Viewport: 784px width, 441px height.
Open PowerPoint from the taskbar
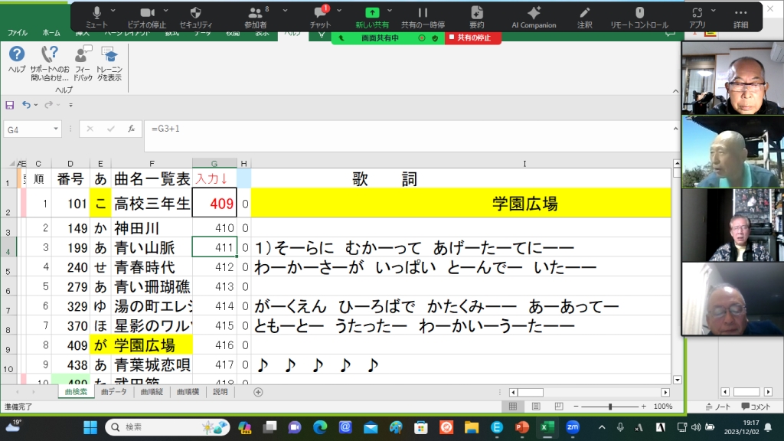(x=522, y=427)
